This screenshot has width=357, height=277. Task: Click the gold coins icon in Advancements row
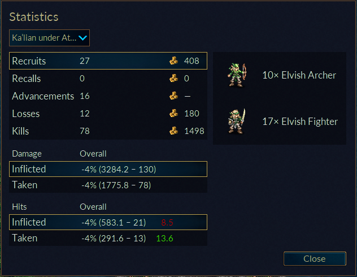click(174, 96)
